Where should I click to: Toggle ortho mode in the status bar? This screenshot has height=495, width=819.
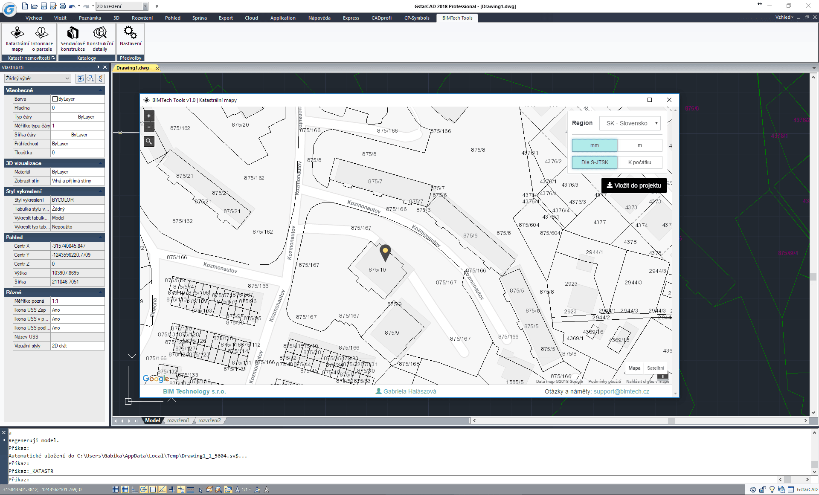[134, 489]
